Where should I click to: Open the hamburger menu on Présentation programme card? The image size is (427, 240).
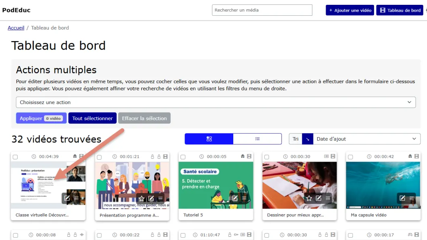click(160, 198)
